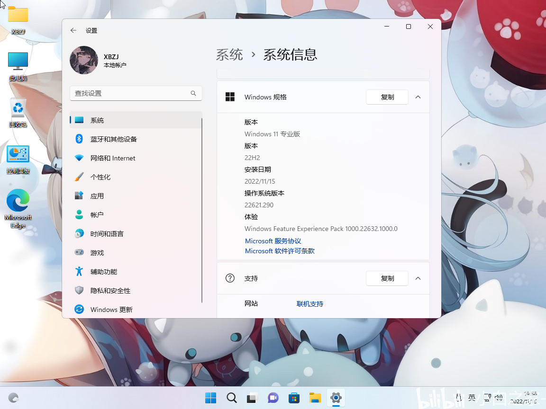Open the 回收站 recycle bin icon
546x409 pixels.
coord(18,113)
